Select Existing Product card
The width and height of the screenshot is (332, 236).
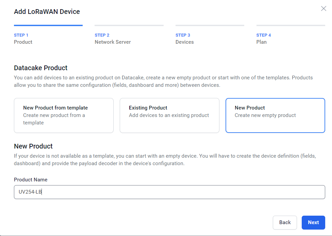point(169,116)
